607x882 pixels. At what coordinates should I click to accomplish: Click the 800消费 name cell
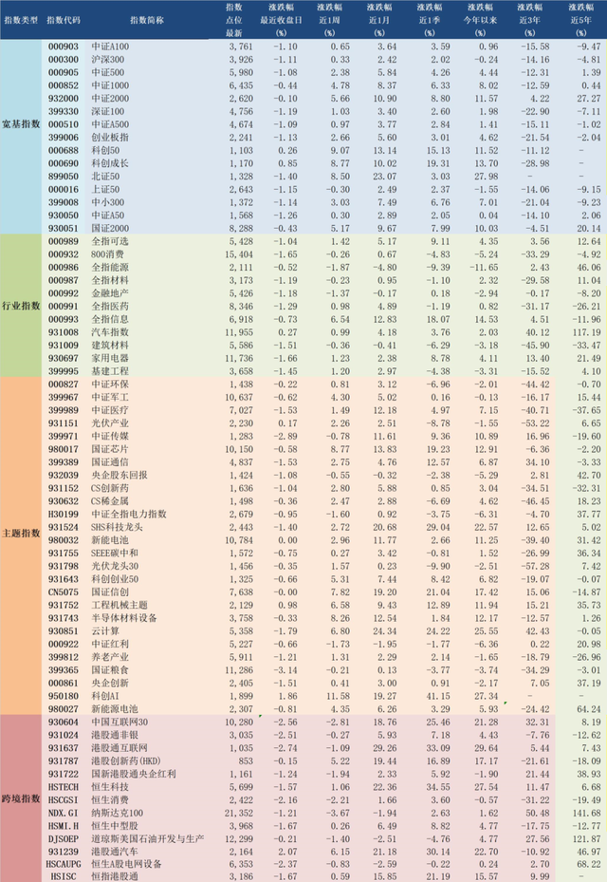pyautogui.click(x=108, y=254)
